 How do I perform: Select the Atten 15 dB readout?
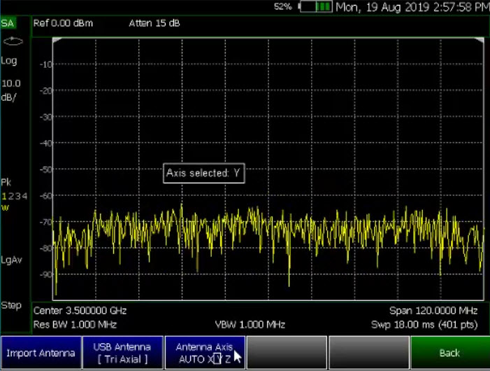(154, 24)
